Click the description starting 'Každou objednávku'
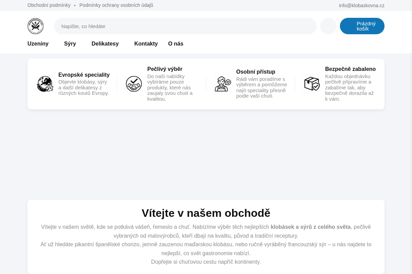Viewport: 412px width, 274px height. [x=350, y=88]
